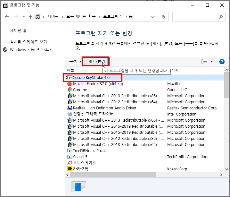This screenshot has height=197, width=230.
Task: Select 카카오톡 entry
Action: (x=81, y=169)
